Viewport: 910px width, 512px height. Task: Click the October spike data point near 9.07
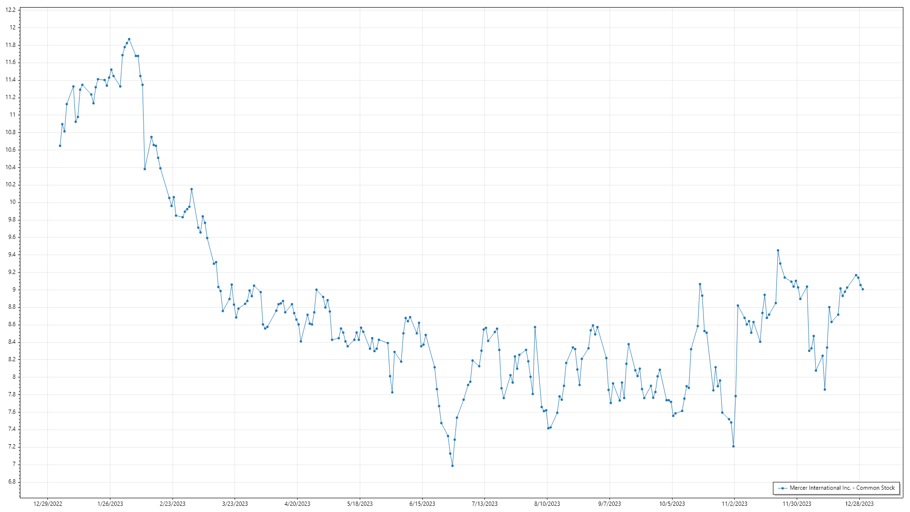point(700,284)
